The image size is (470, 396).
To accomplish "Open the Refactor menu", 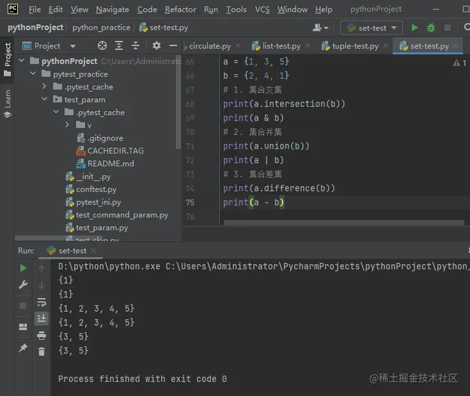I will coord(180,10).
